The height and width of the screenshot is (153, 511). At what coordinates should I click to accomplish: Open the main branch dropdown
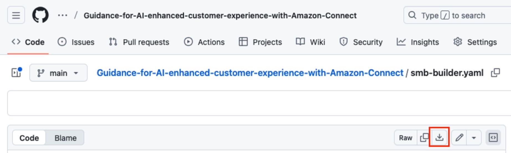tap(58, 73)
